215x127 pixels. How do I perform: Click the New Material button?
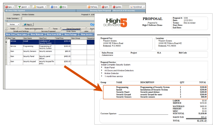(37, 34)
